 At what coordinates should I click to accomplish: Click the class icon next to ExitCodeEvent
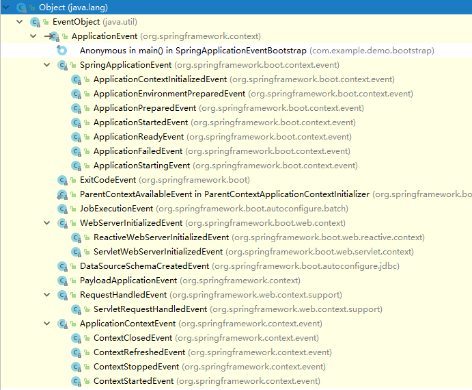[62, 180]
